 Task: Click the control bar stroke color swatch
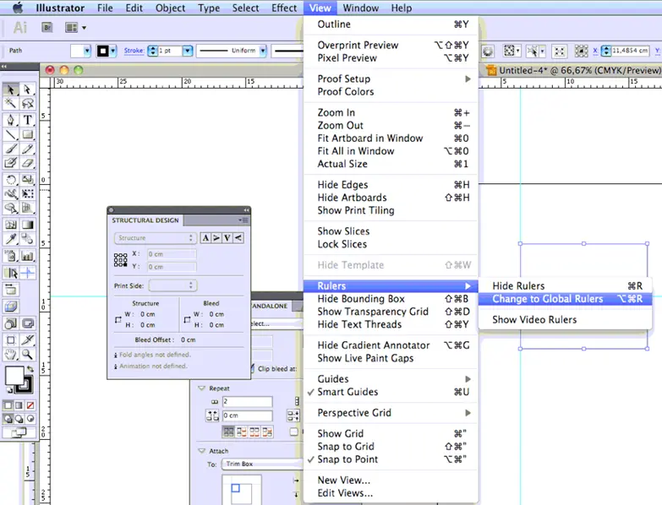[102, 51]
